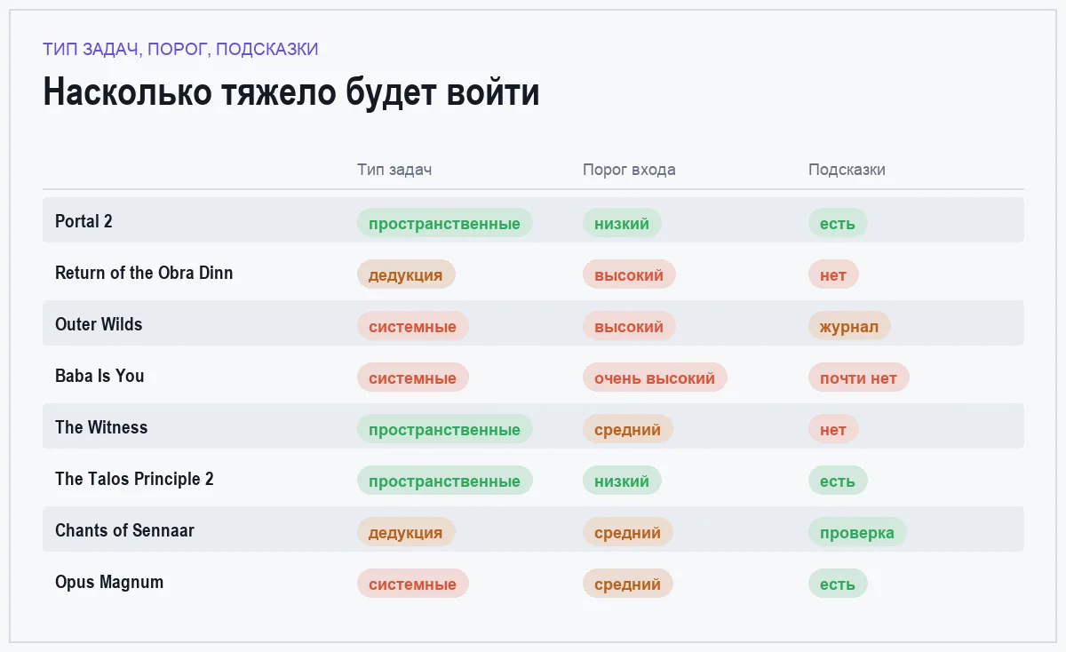Select the "Baba Is You" row title
The width and height of the screenshot is (1066, 652).
click(99, 376)
